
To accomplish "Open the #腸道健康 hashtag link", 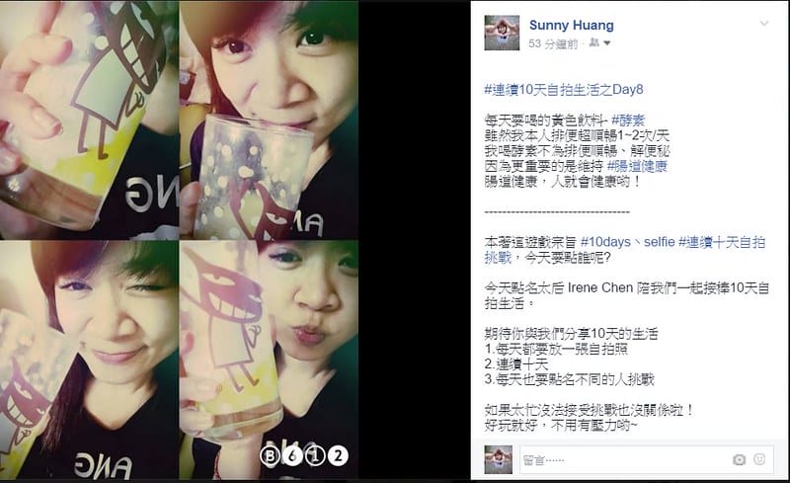I will click(637, 166).
